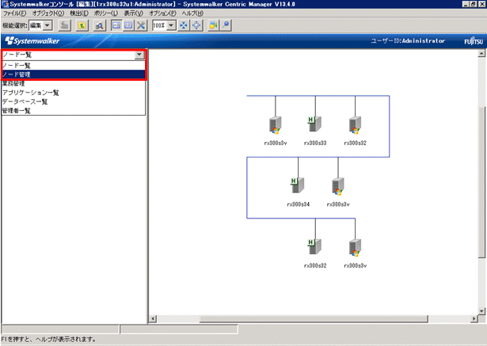Click the horizontal scrollbar right arrow
Viewport: 487px width, 346px height.
[474, 318]
